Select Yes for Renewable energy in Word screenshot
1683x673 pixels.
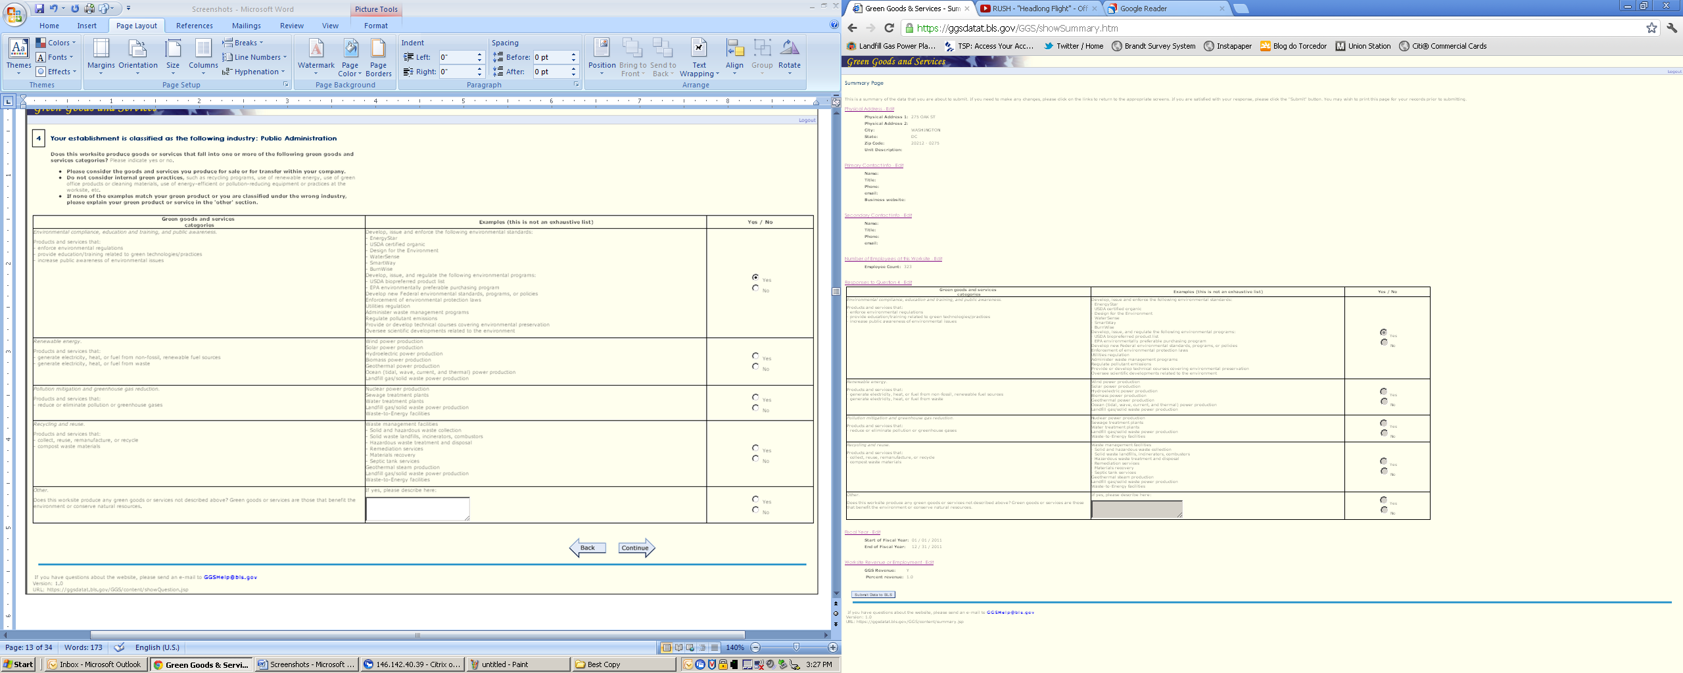[755, 356]
